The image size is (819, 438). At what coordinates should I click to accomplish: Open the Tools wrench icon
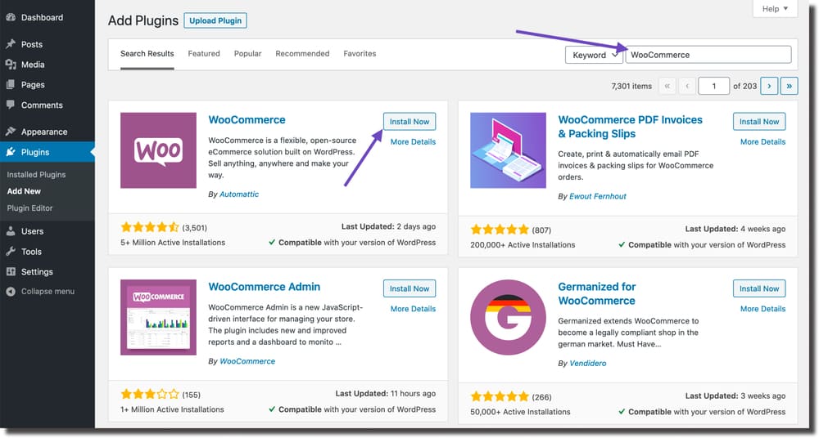tap(11, 252)
